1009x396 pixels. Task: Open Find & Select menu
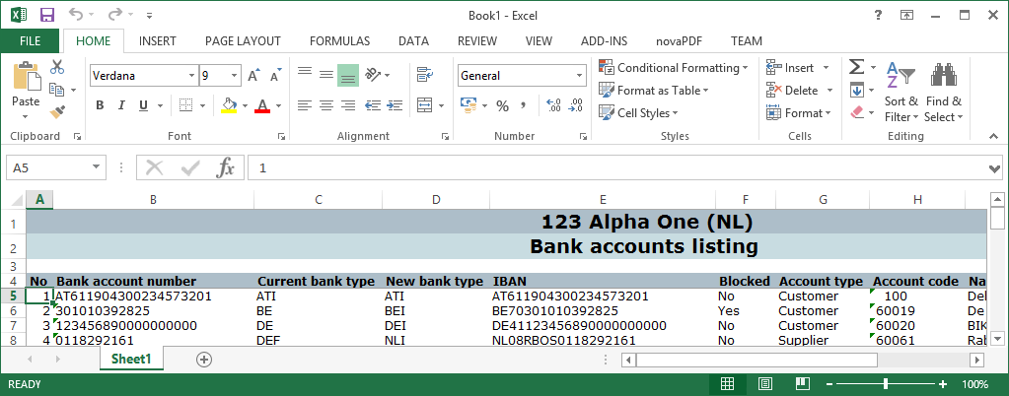tap(943, 92)
